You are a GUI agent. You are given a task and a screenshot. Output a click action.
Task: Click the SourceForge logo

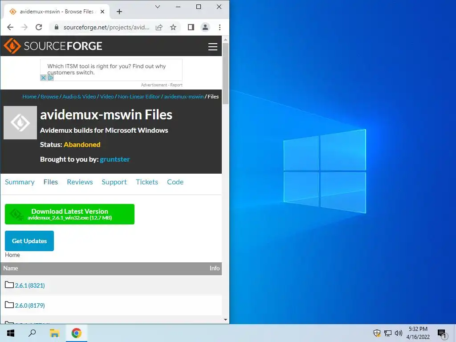pyautogui.click(x=53, y=46)
